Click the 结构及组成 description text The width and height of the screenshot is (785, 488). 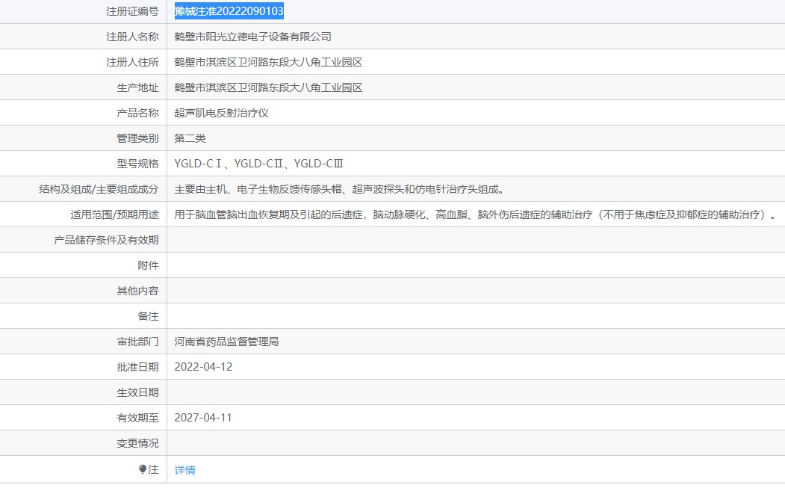pyautogui.click(x=339, y=189)
